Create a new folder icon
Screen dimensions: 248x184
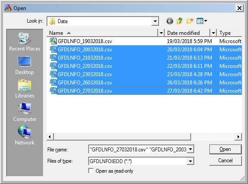pyautogui.click(x=190, y=21)
